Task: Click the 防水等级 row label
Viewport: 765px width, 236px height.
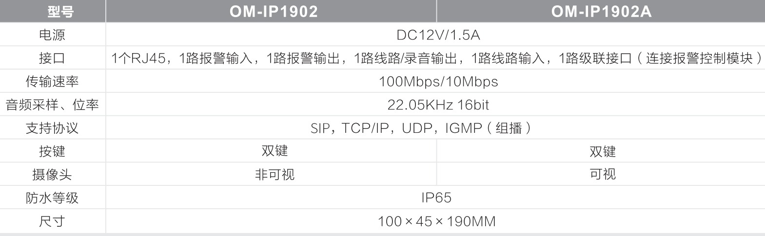Action: [52, 198]
